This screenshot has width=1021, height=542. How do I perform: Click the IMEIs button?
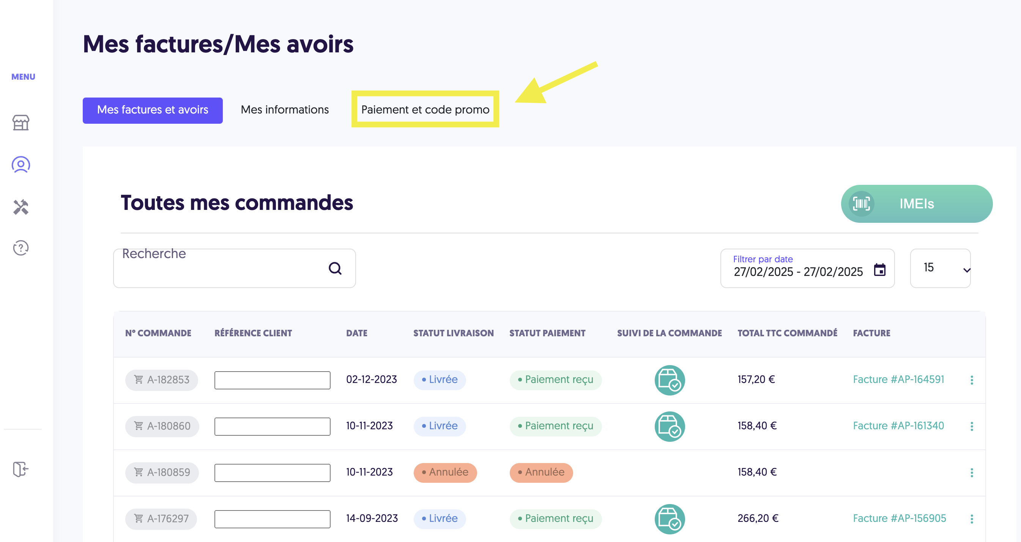[916, 204]
